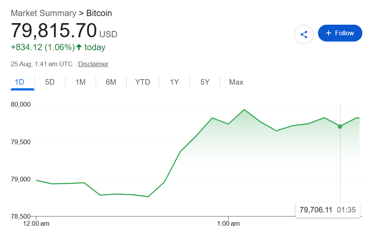
Task: Show the 6M chart range
Action: click(x=111, y=82)
